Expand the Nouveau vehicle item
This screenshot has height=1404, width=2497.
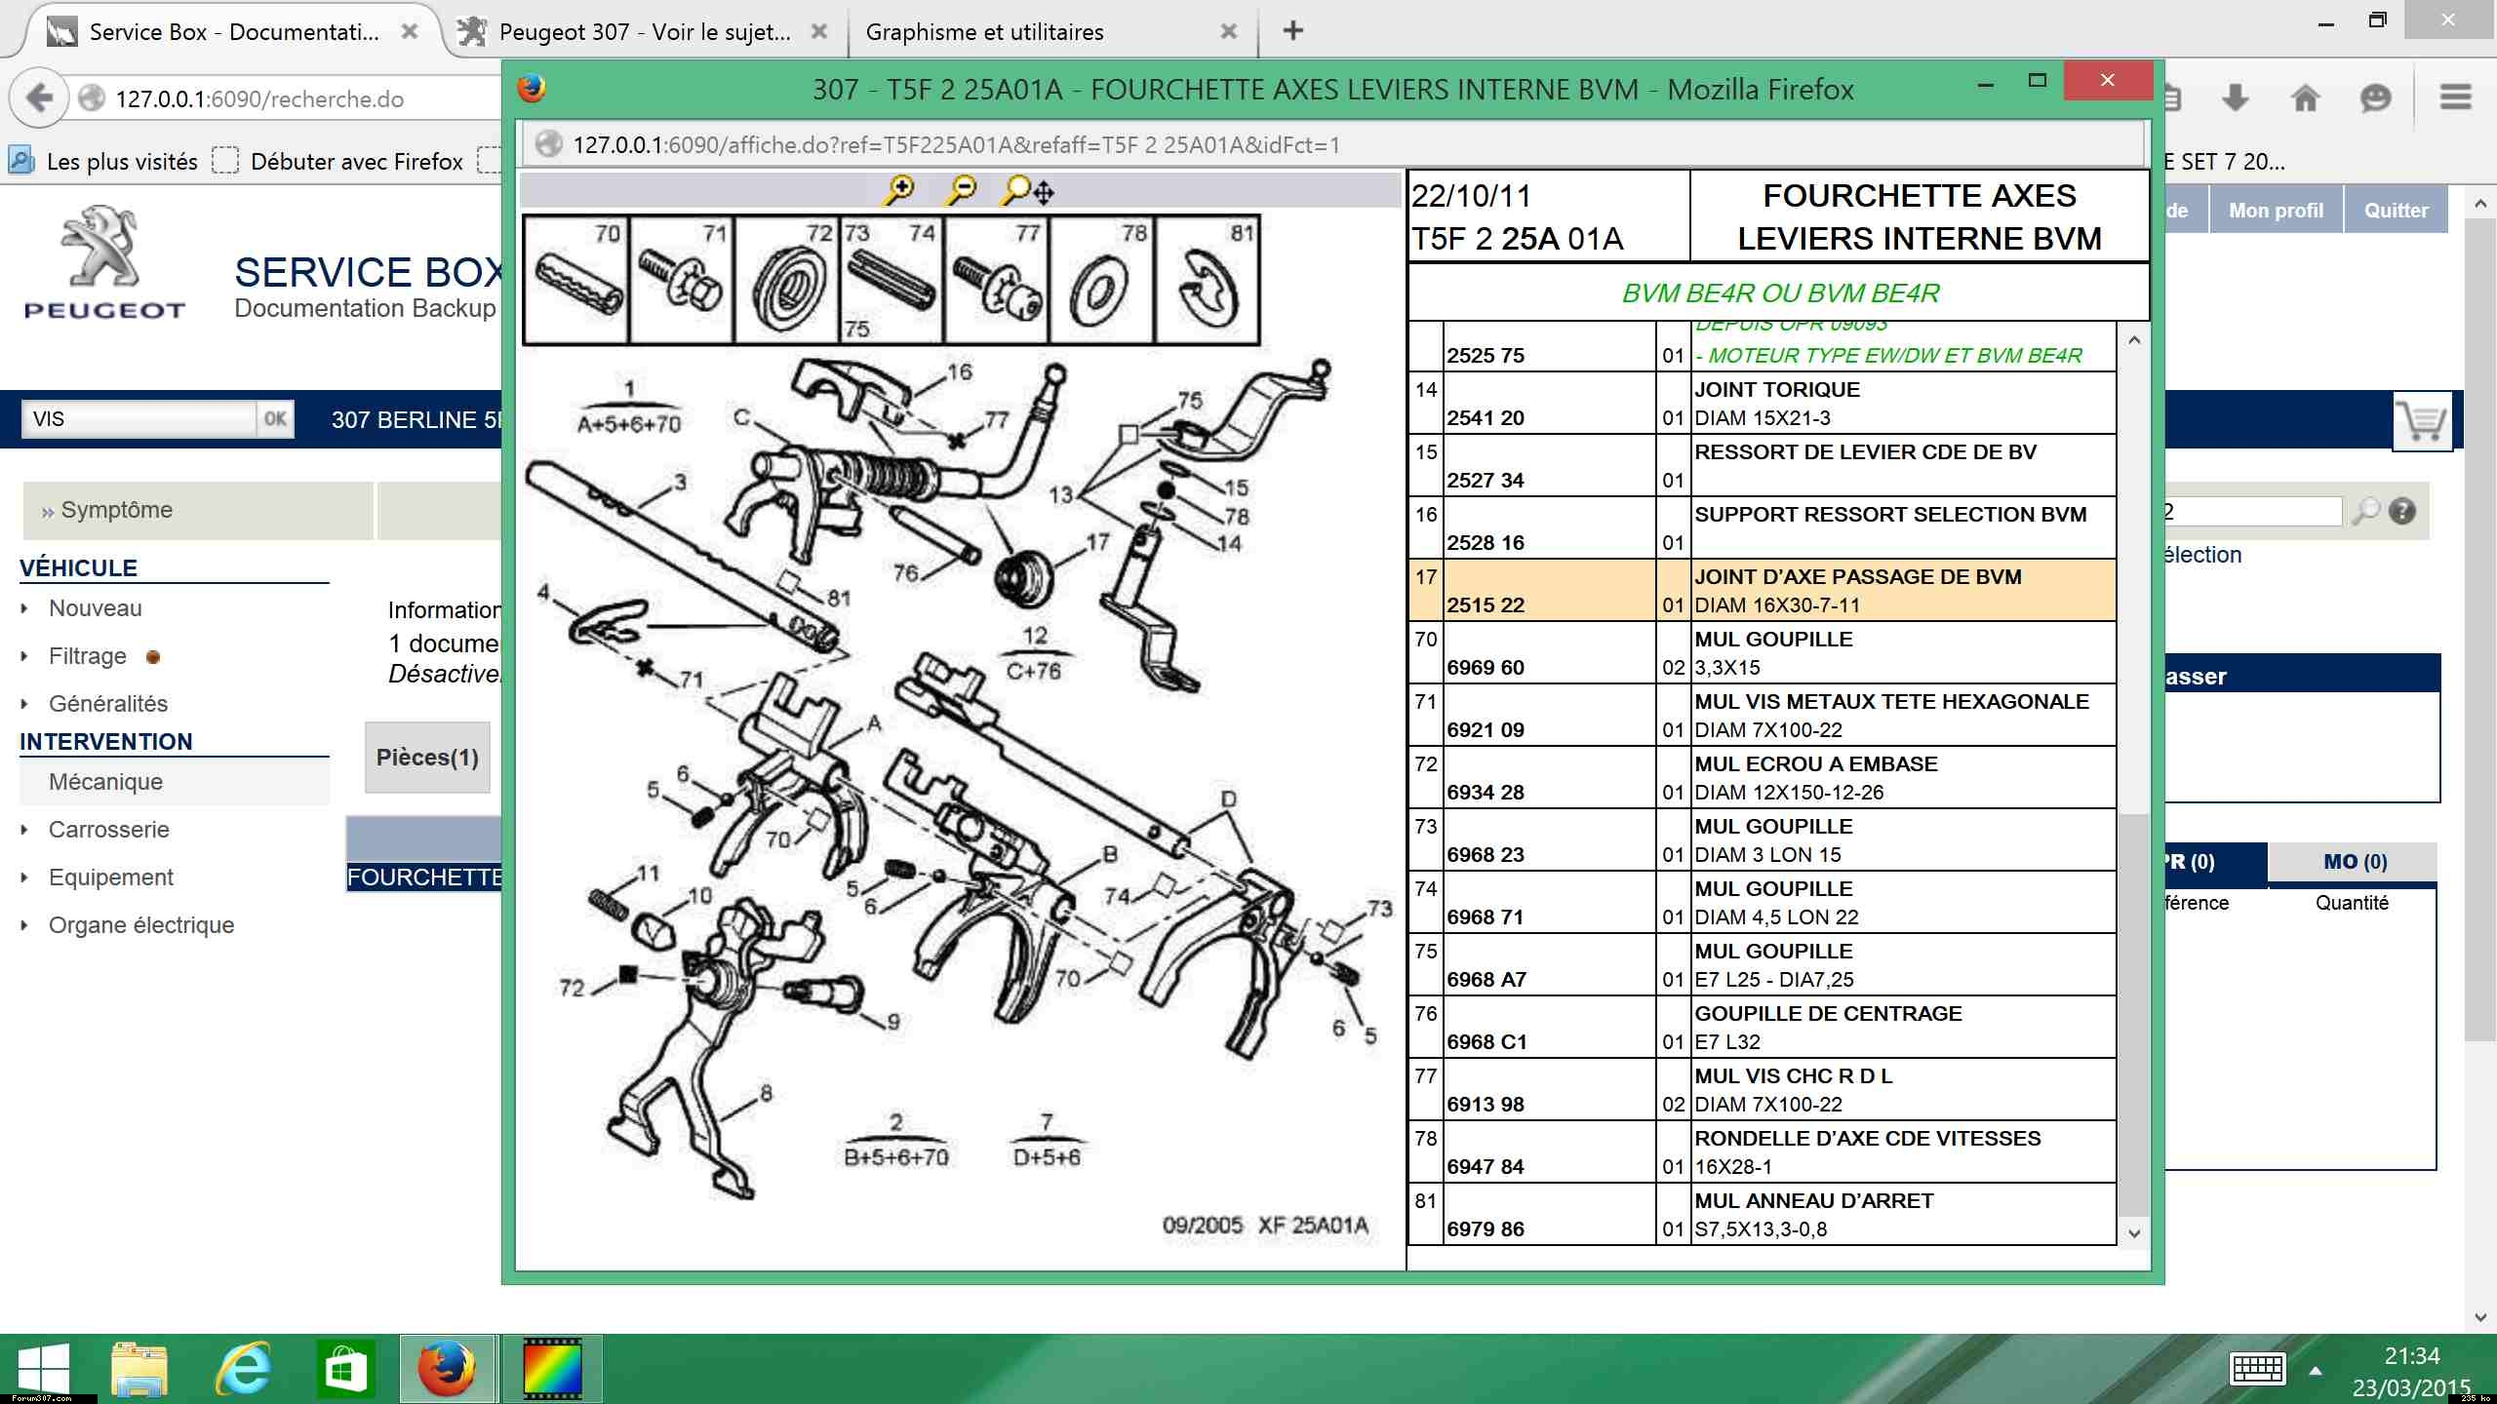click(x=95, y=608)
